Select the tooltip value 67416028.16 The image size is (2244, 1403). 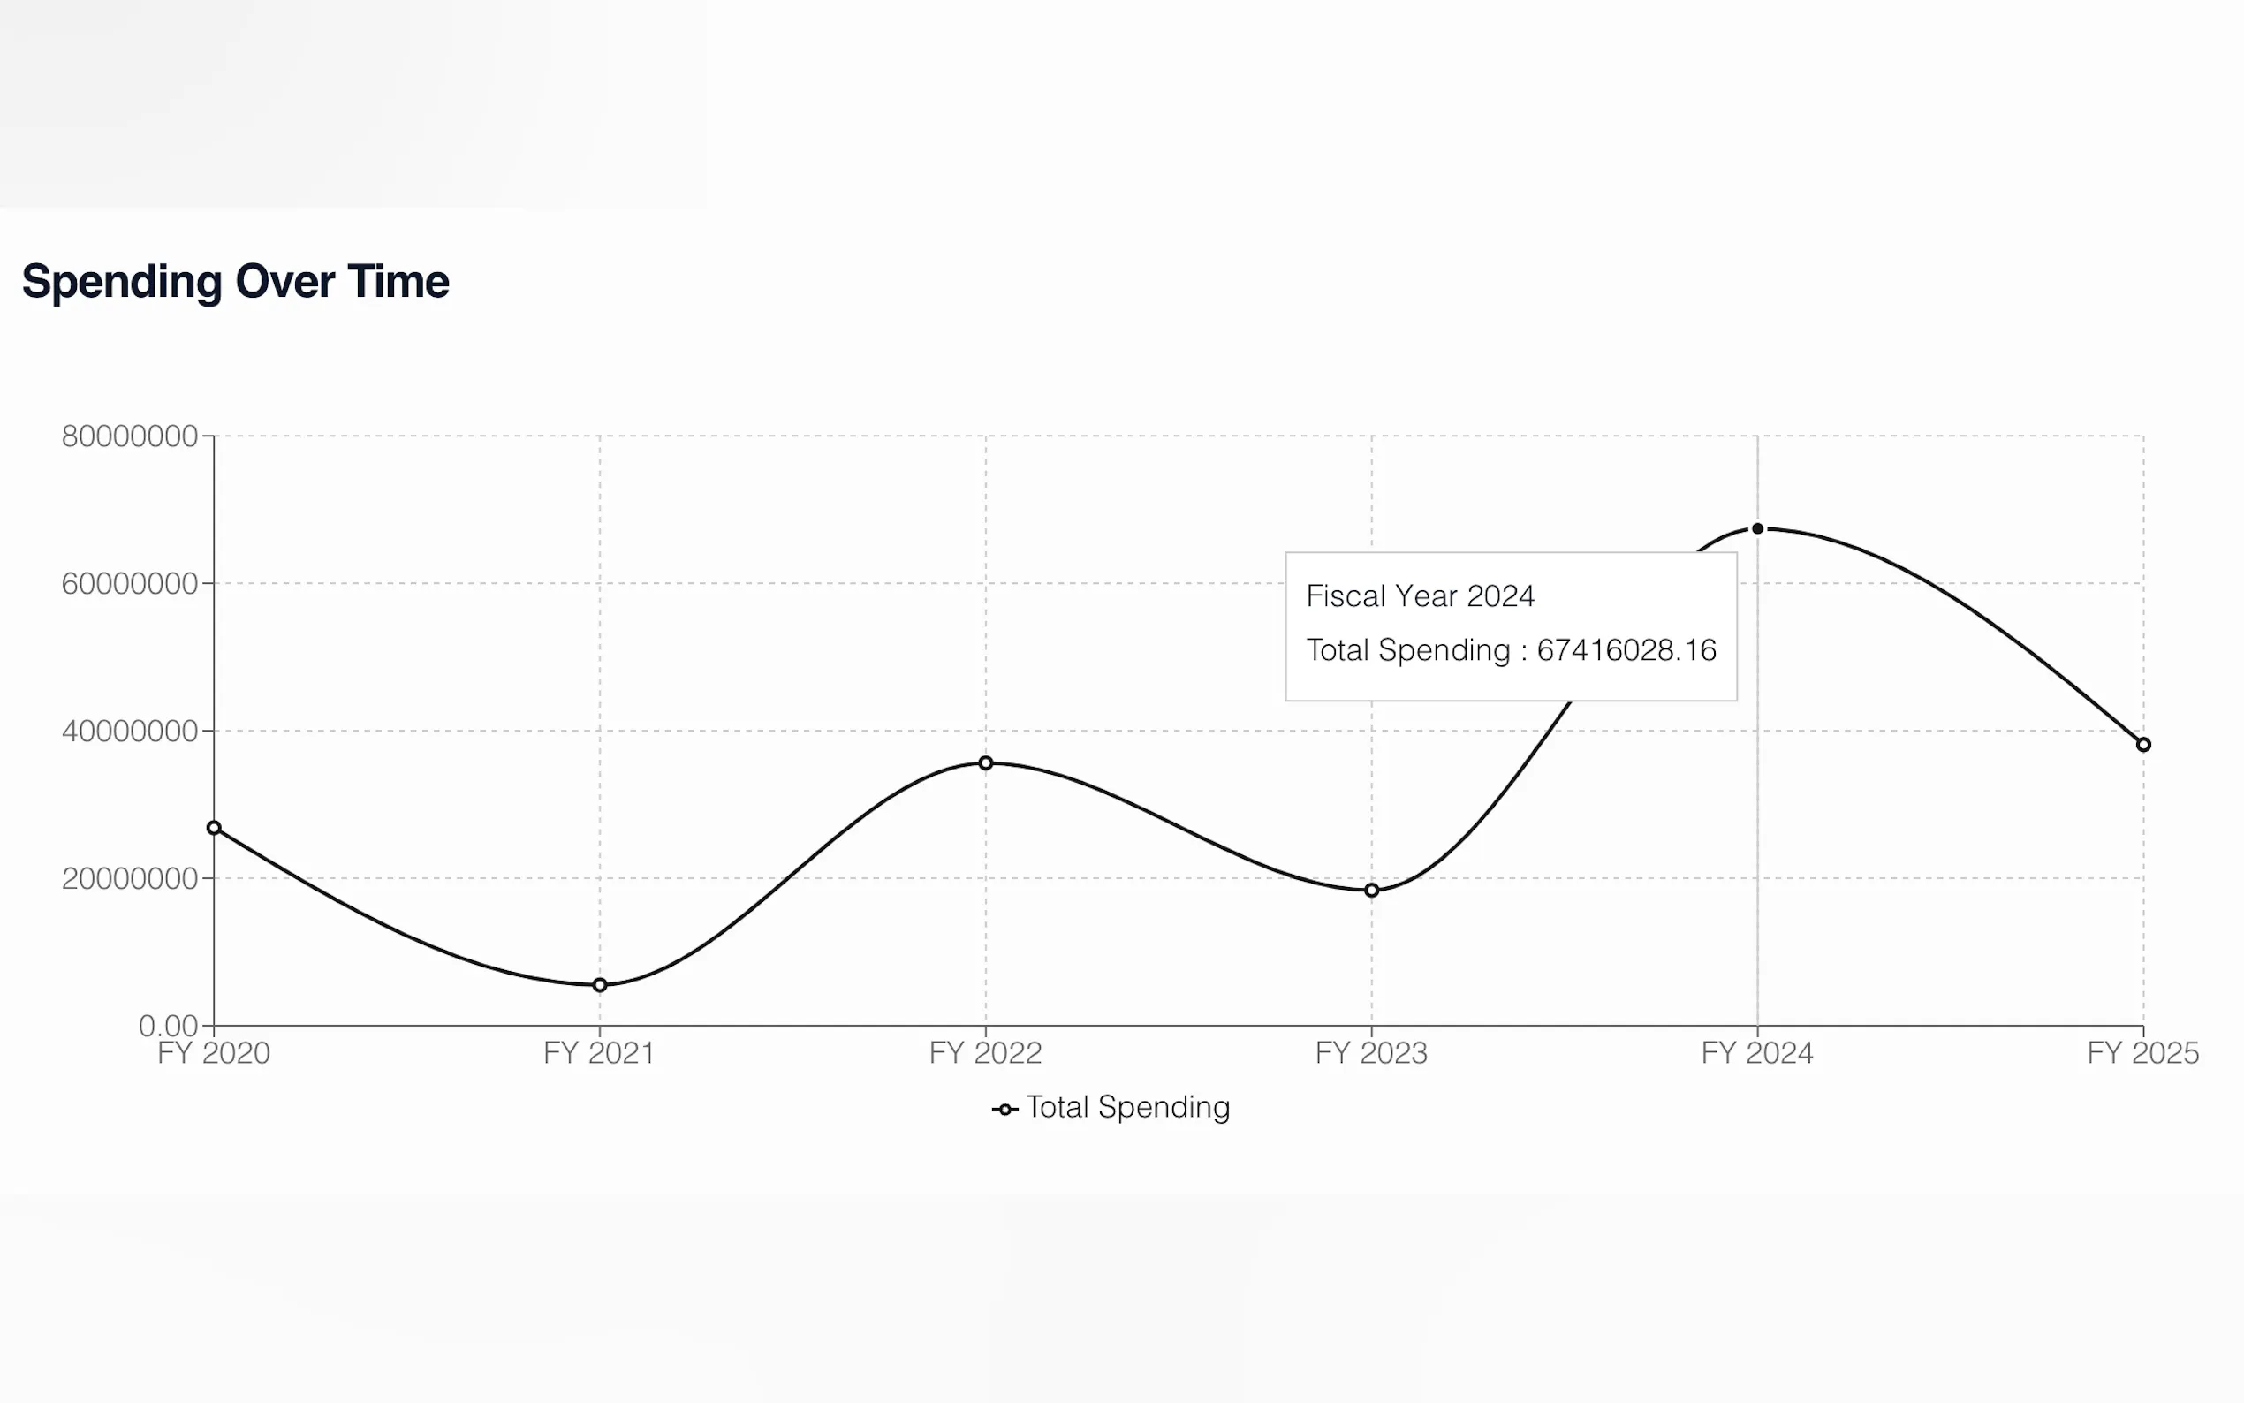tap(1626, 649)
